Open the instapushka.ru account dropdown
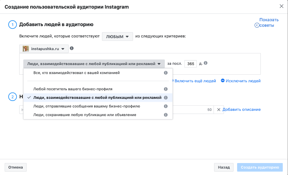 tap(44, 49)
